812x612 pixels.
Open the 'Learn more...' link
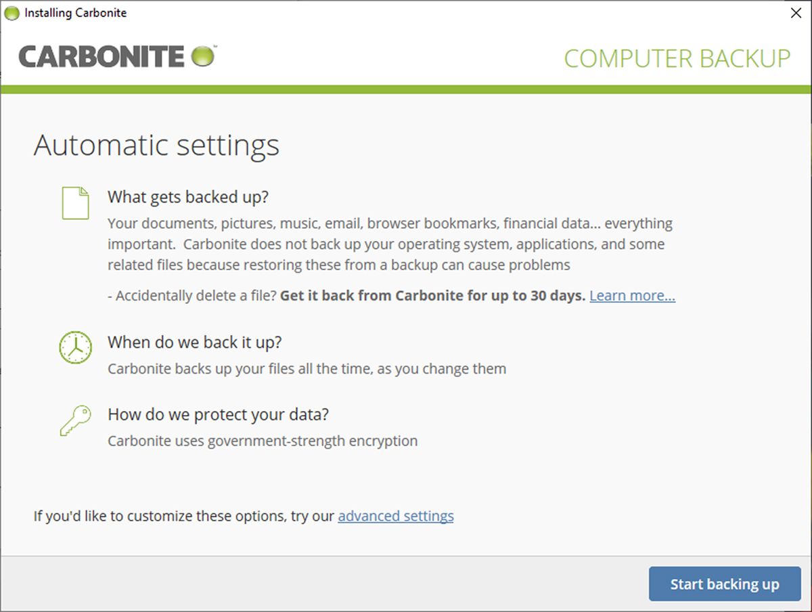(631, 295)
